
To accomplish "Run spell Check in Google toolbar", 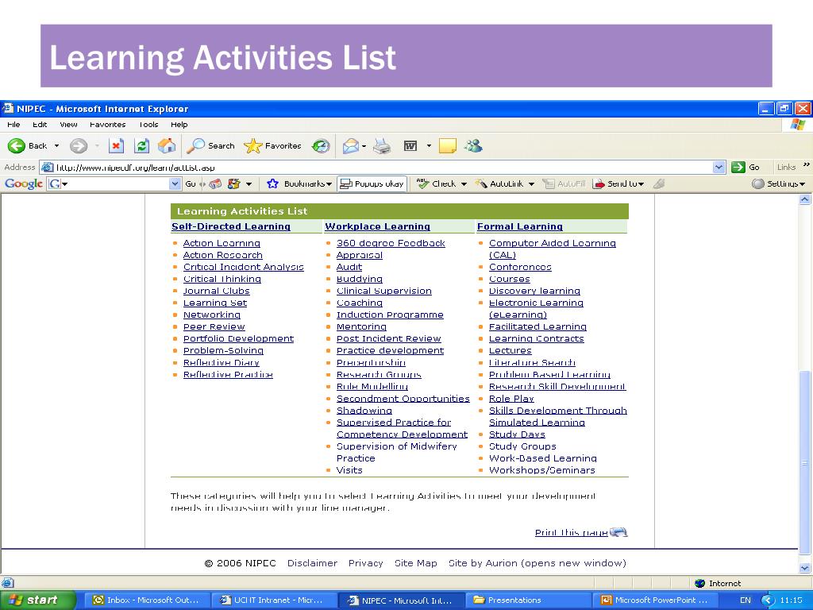I will 437,183.
